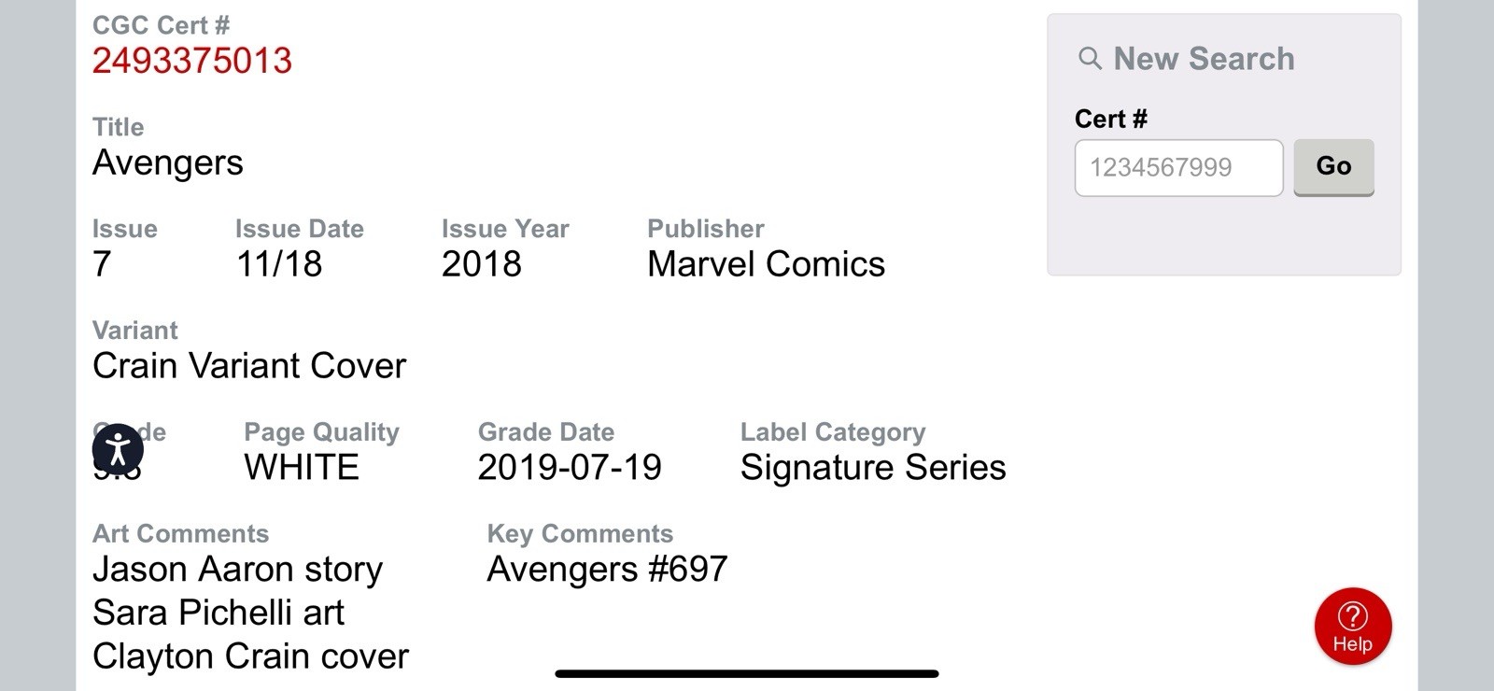Click the Marvel Comics publisher value
Screen dimensions: 1494x691
click(766, 264)
